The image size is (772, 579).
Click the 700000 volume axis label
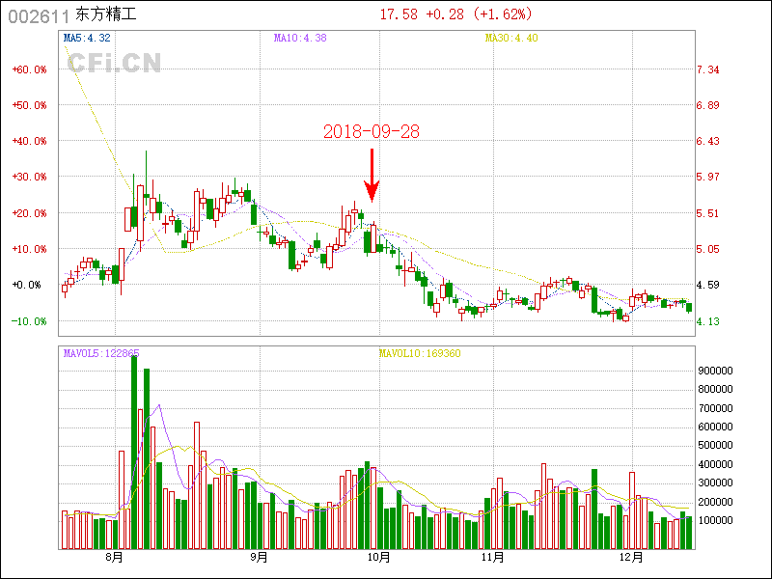715,407
